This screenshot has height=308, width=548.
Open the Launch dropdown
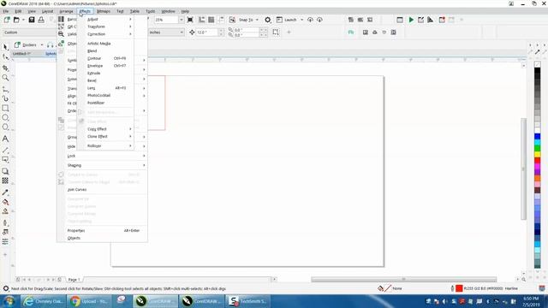point(302,20)
